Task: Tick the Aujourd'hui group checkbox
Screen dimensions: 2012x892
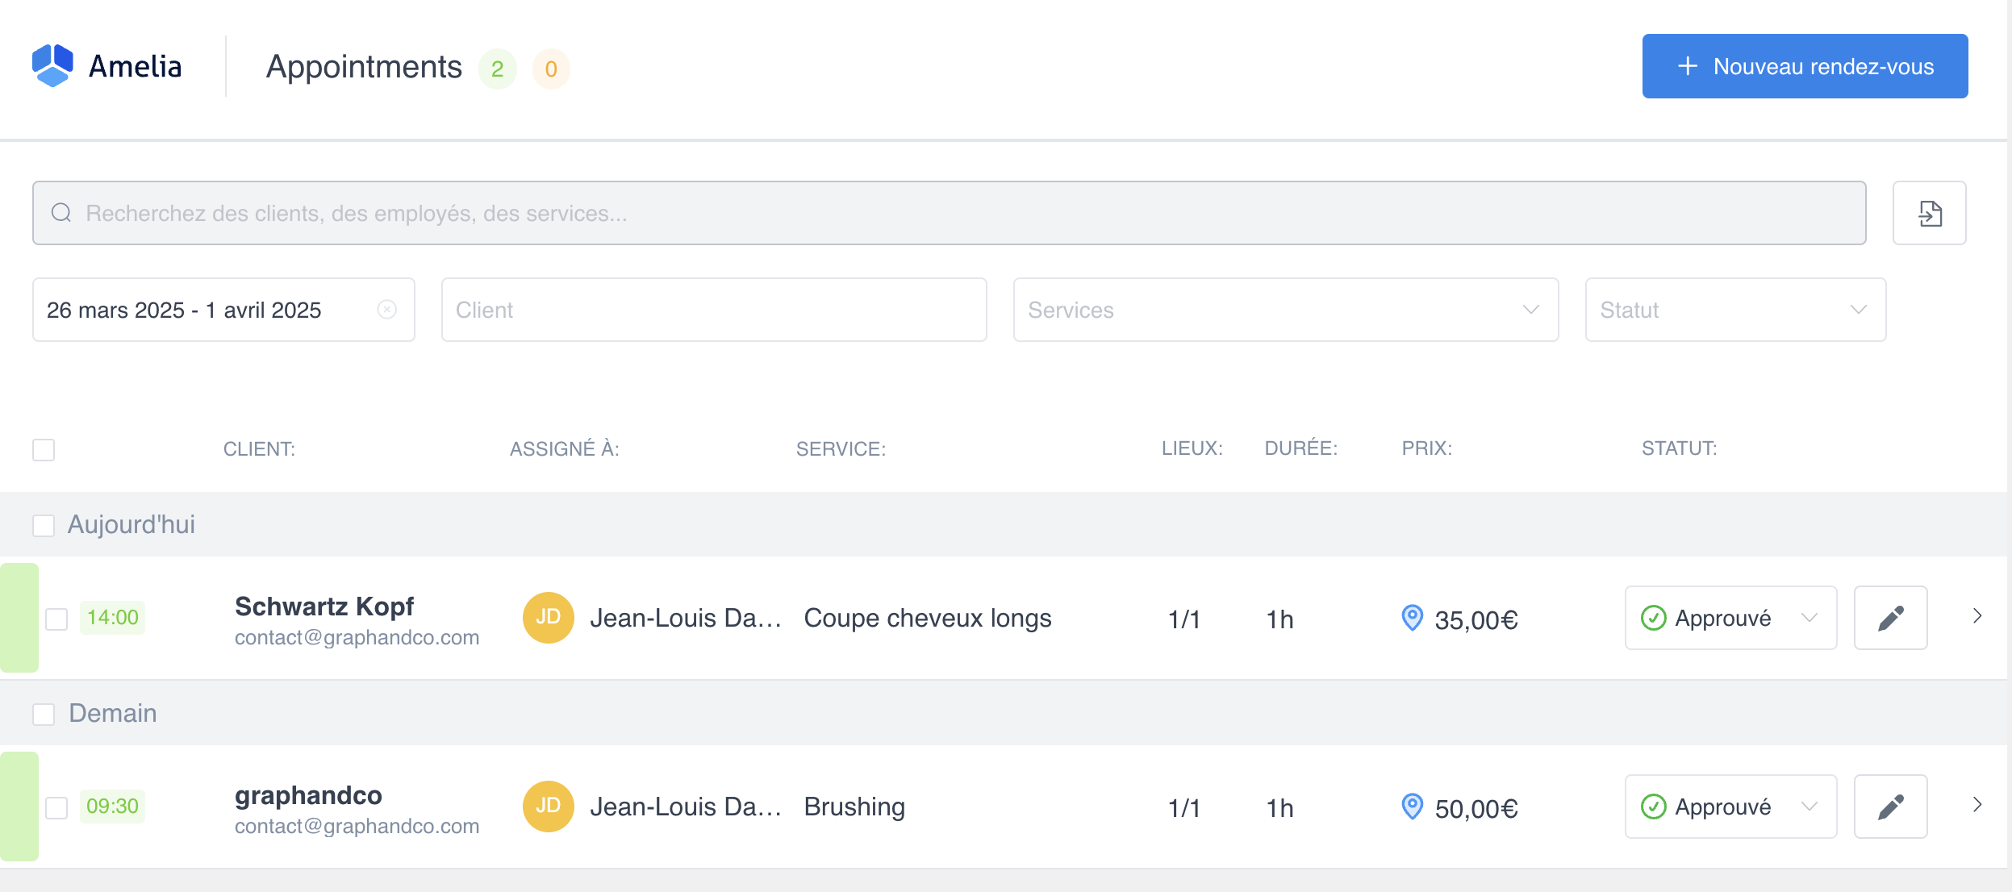Action: click(x=44, y=526)
